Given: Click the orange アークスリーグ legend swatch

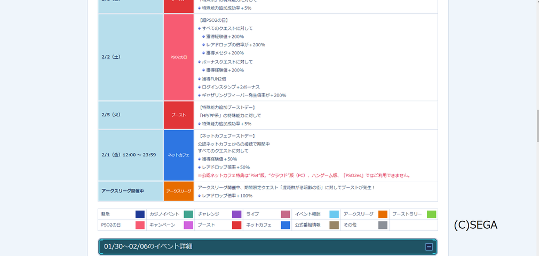Looking at the screenshot, I should tap(383, 214).
